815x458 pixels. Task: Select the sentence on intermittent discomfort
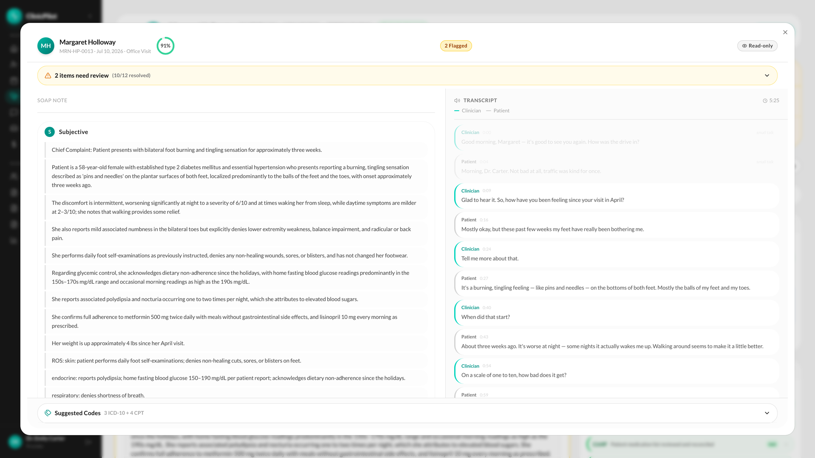[236, 207]
